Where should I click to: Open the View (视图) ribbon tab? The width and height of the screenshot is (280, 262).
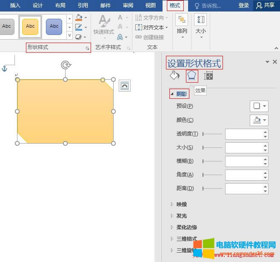click(150, 6)
